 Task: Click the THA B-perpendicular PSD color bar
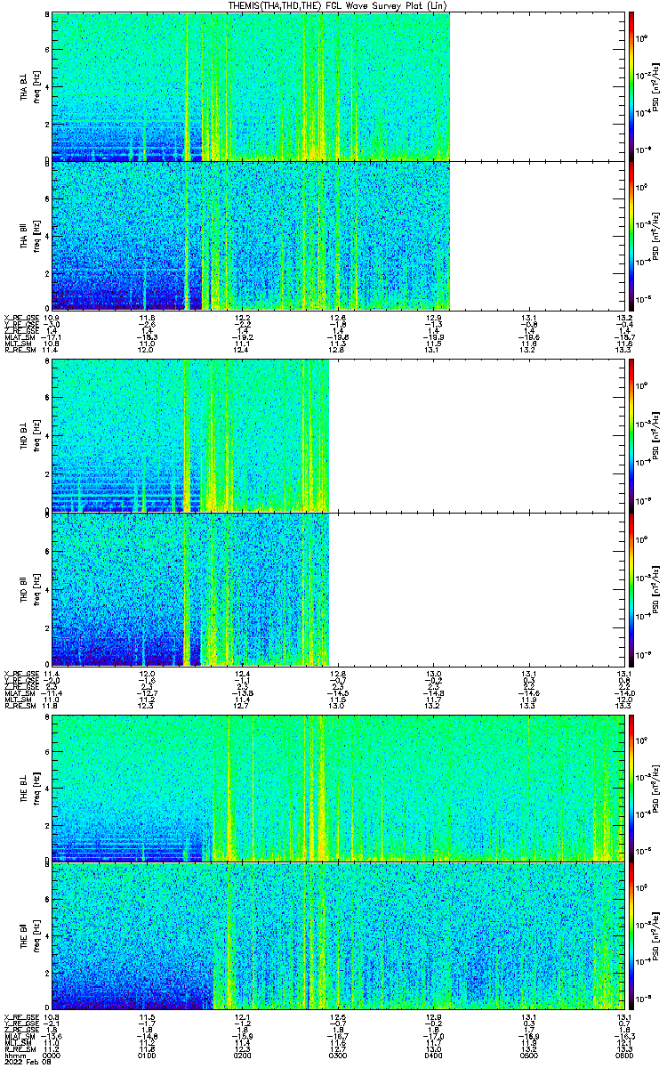631,86
